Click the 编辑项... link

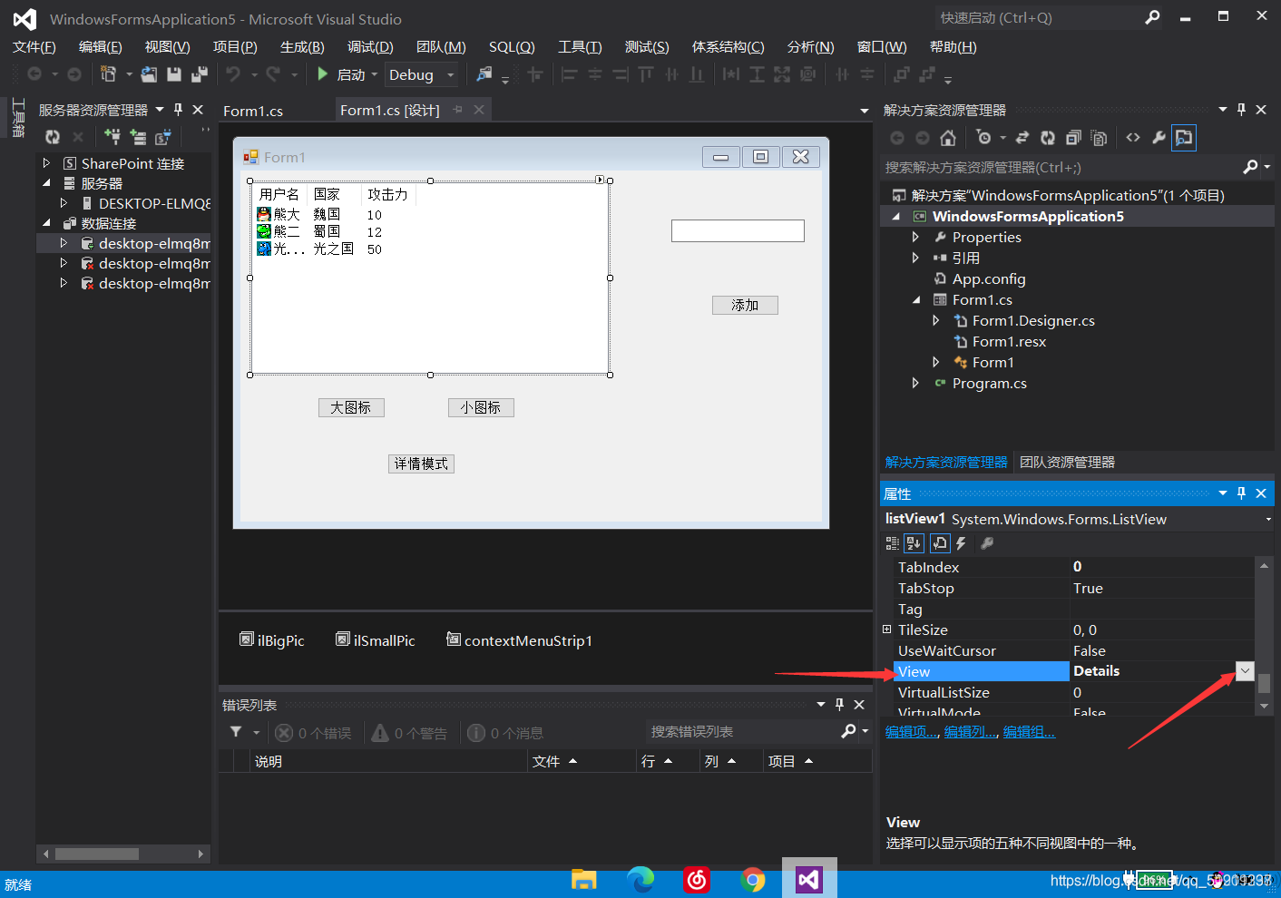coord(912,731)
